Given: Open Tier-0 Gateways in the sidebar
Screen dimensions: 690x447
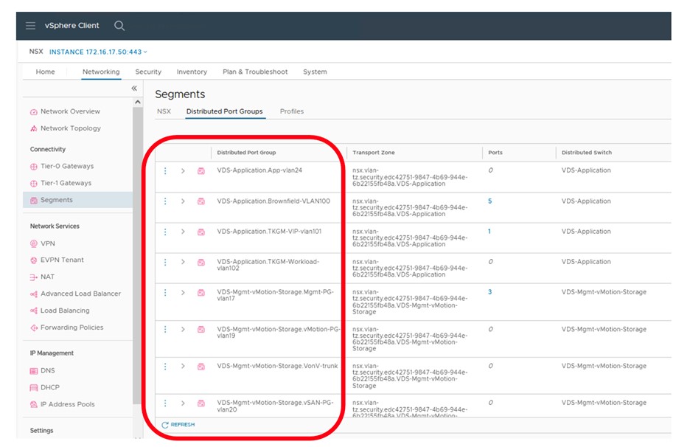Looking at the screenshot, I should point(66,167).
